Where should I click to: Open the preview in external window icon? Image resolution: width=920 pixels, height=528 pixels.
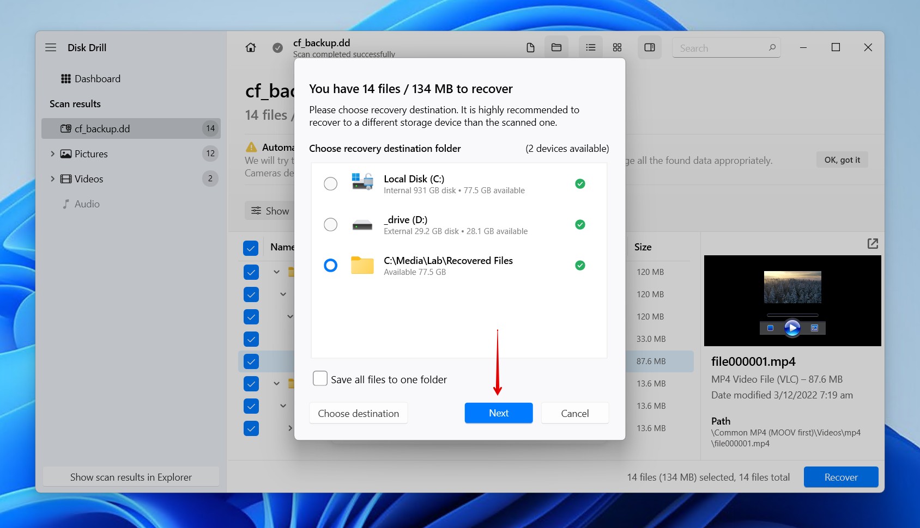872,243
